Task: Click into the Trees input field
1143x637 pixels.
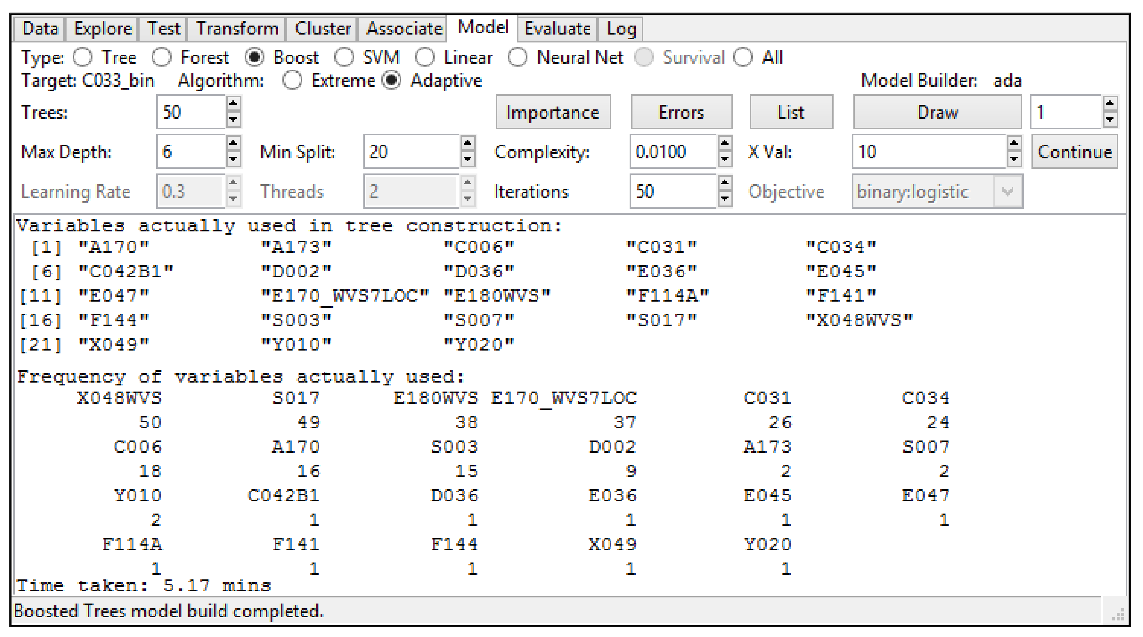Action: [191, 112]
